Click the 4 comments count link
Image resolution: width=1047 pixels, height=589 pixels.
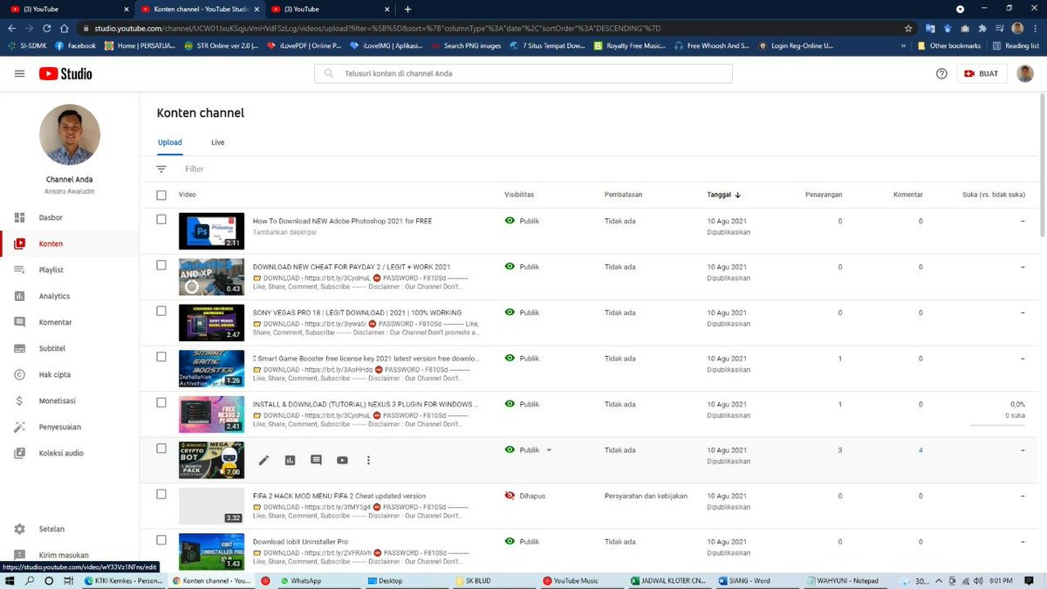pos(920,450)
